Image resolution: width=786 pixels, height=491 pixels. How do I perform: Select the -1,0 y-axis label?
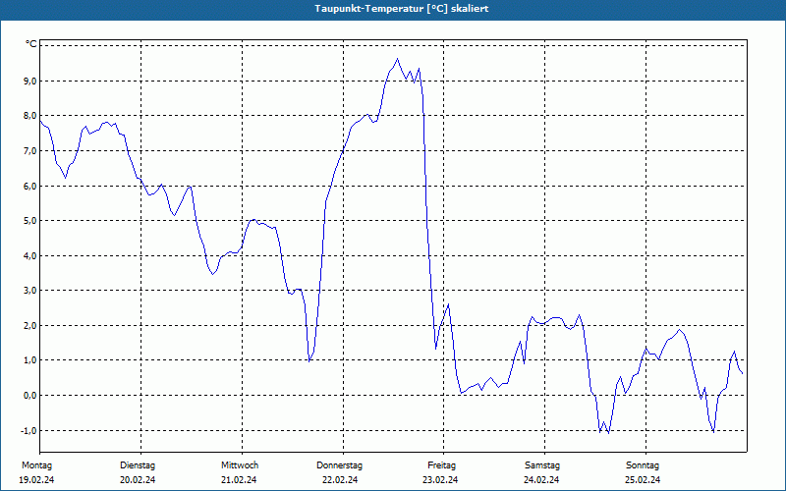[x=28, y=430]
